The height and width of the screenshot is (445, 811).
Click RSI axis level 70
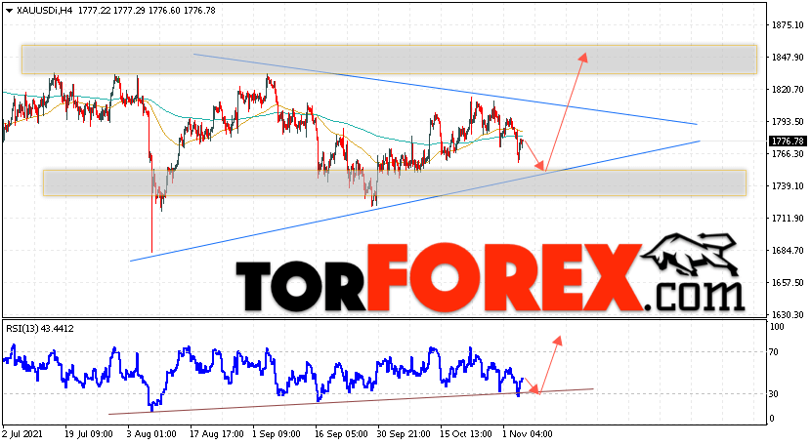click(x=774, y=352)
